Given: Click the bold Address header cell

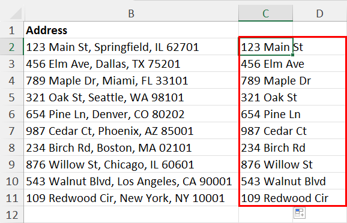Looking at the screenshot, I should pos(131,30).
